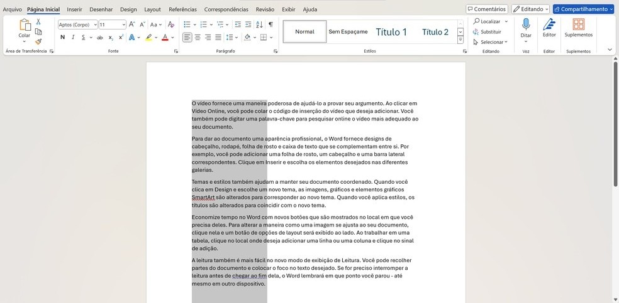
Task: Click the Cut scissors icon
Action: click(38, 21)
